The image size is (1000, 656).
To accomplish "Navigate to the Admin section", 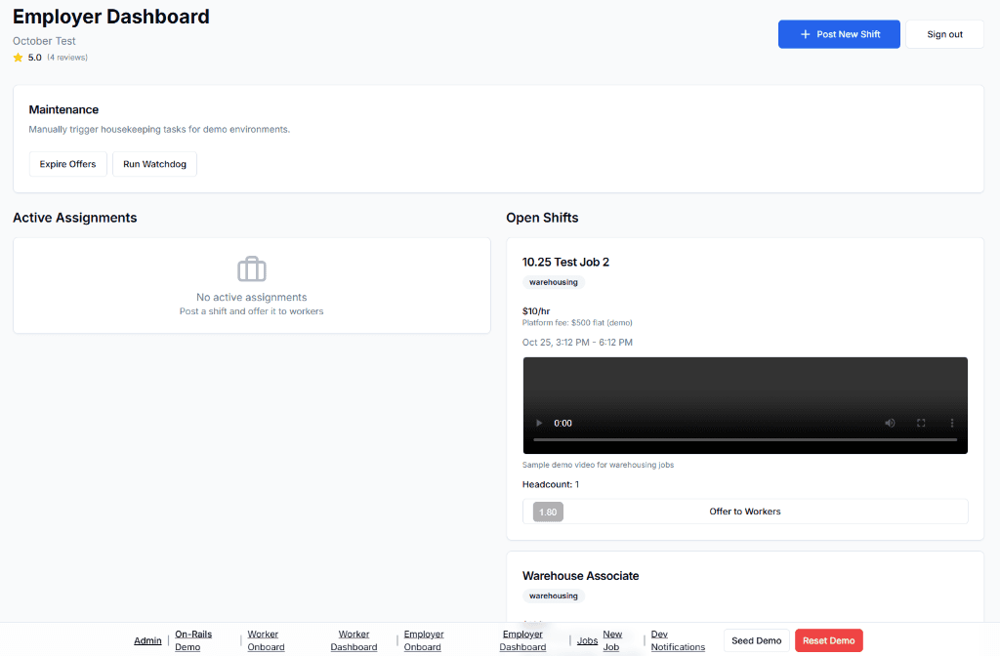I will coord(147,640).
